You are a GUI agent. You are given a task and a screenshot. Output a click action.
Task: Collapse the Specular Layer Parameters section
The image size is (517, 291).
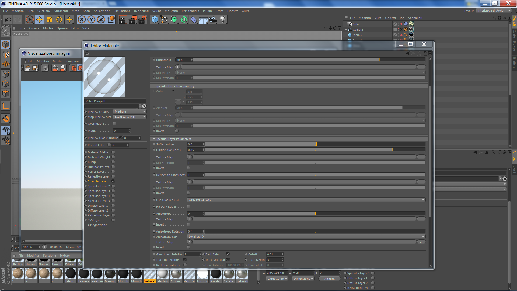[x=154, y=139]
